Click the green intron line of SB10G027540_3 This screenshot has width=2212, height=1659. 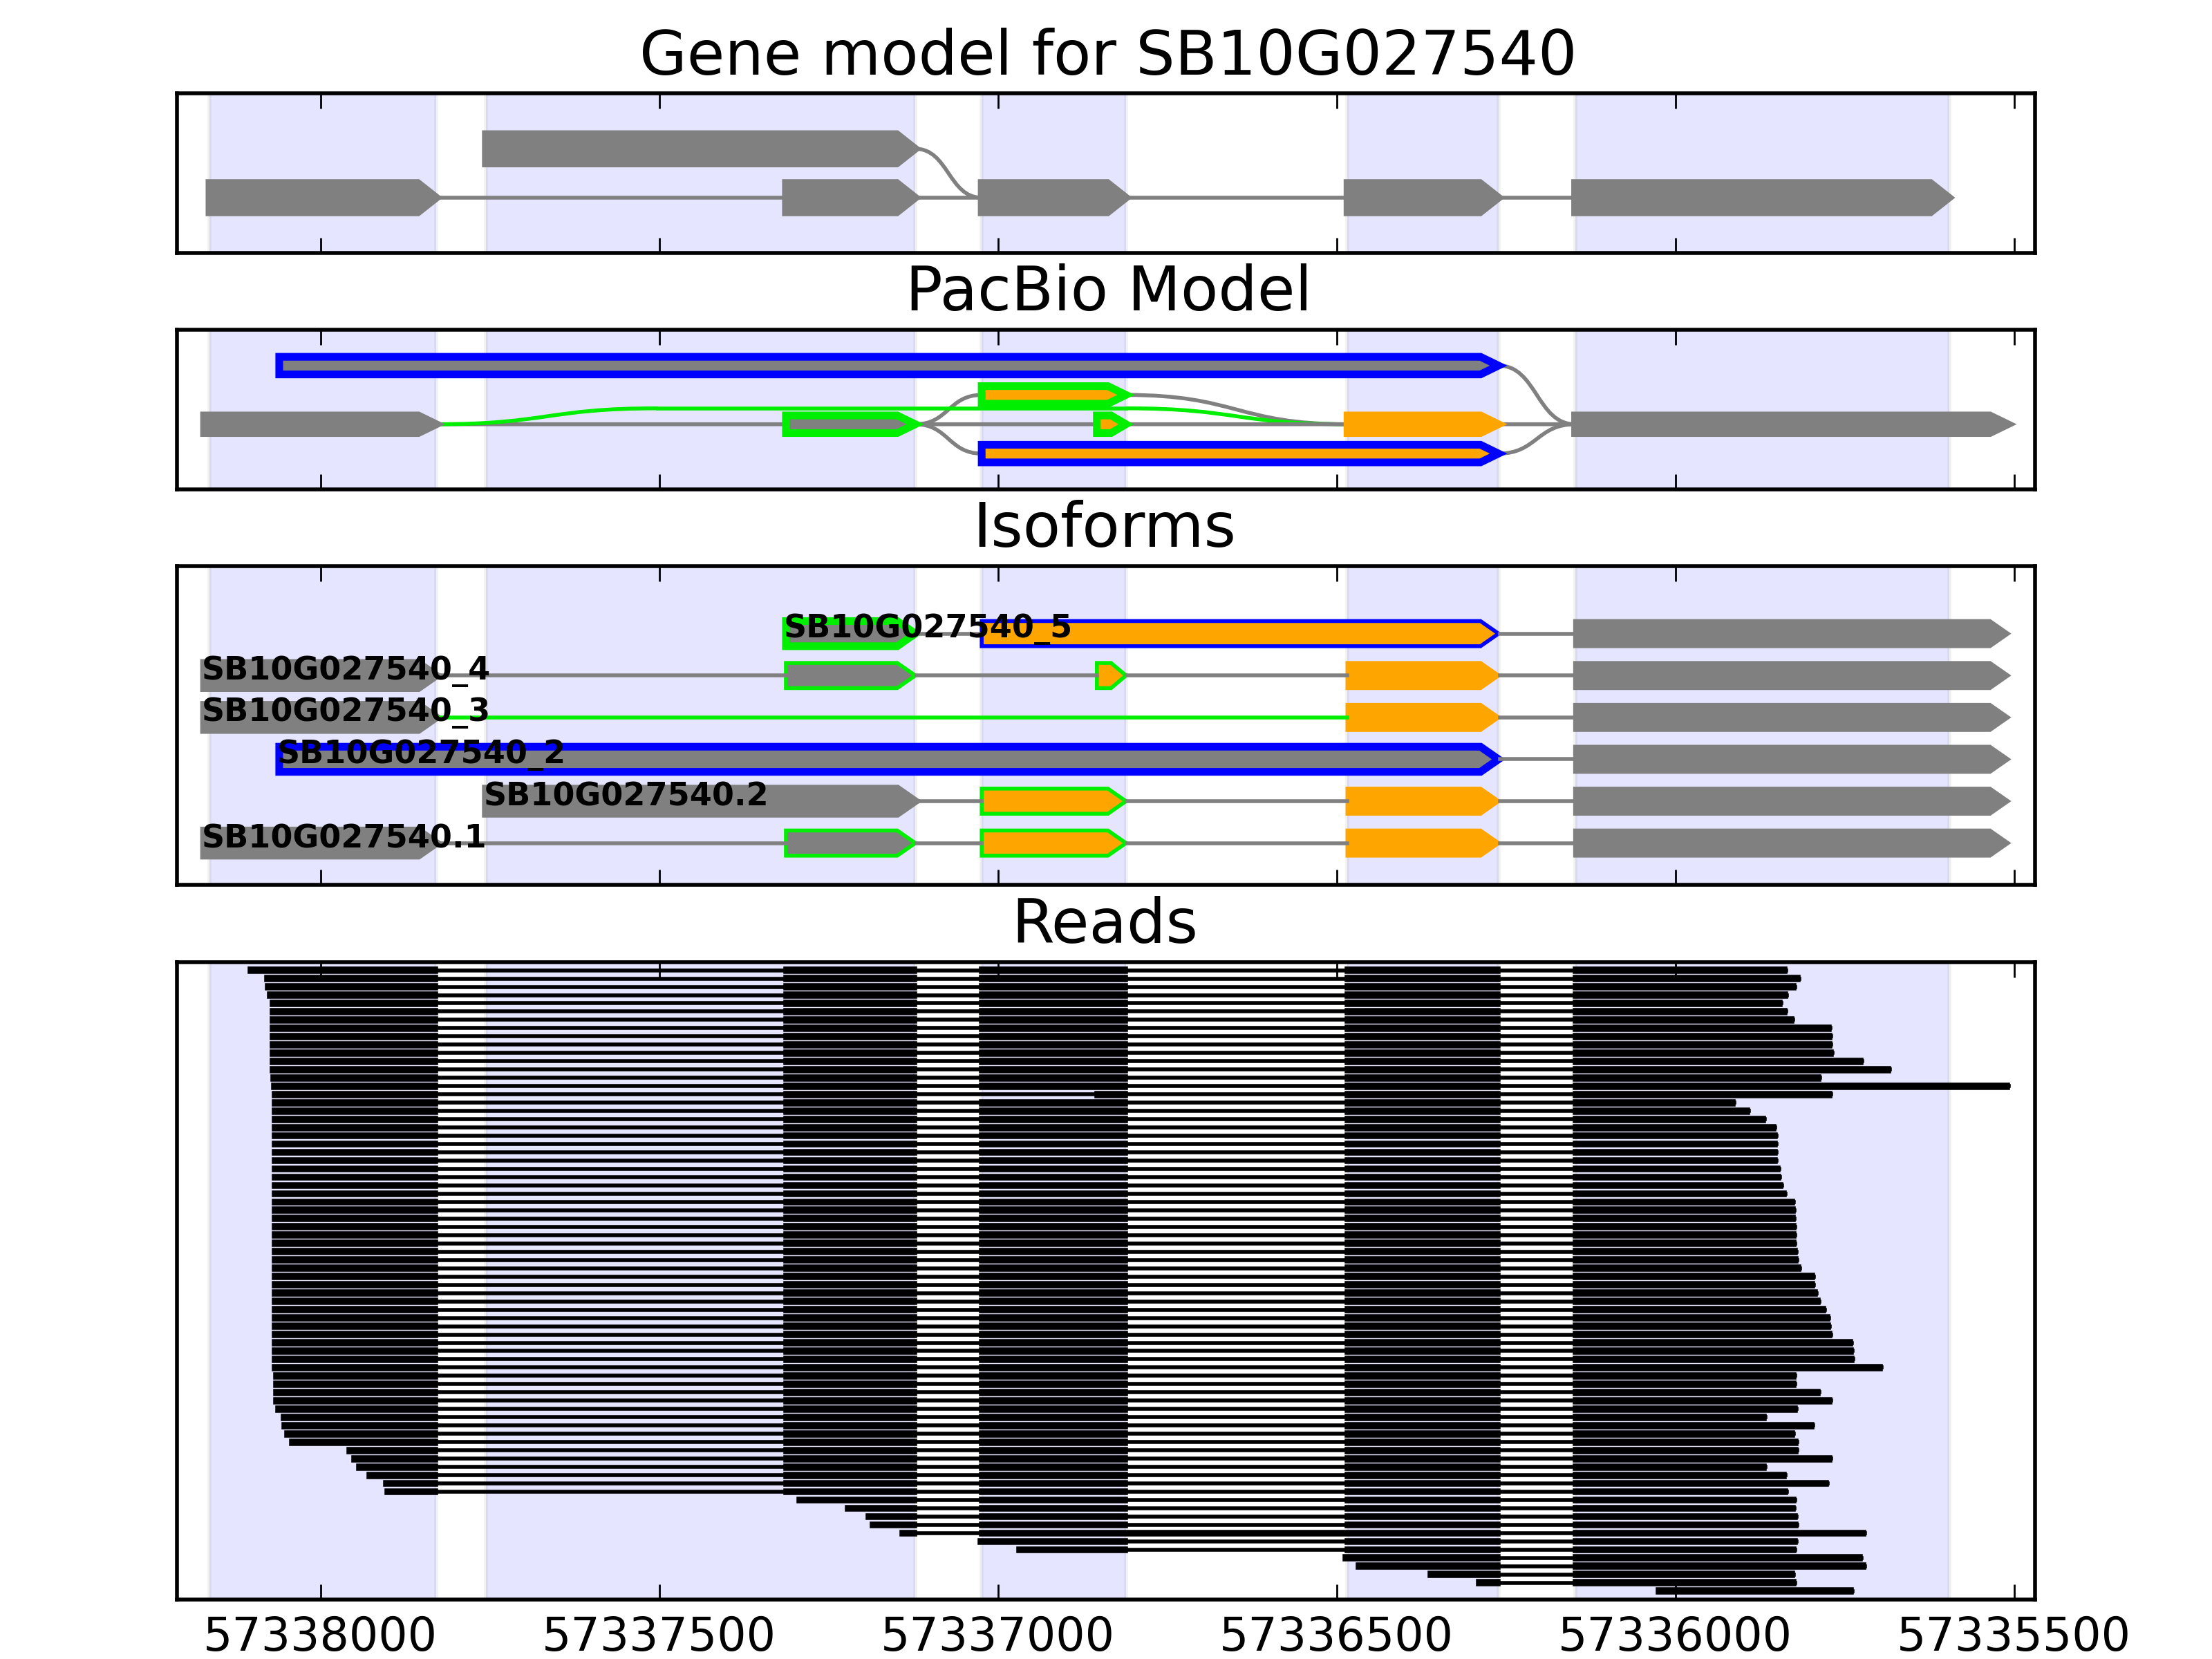[x=900, y=717]
